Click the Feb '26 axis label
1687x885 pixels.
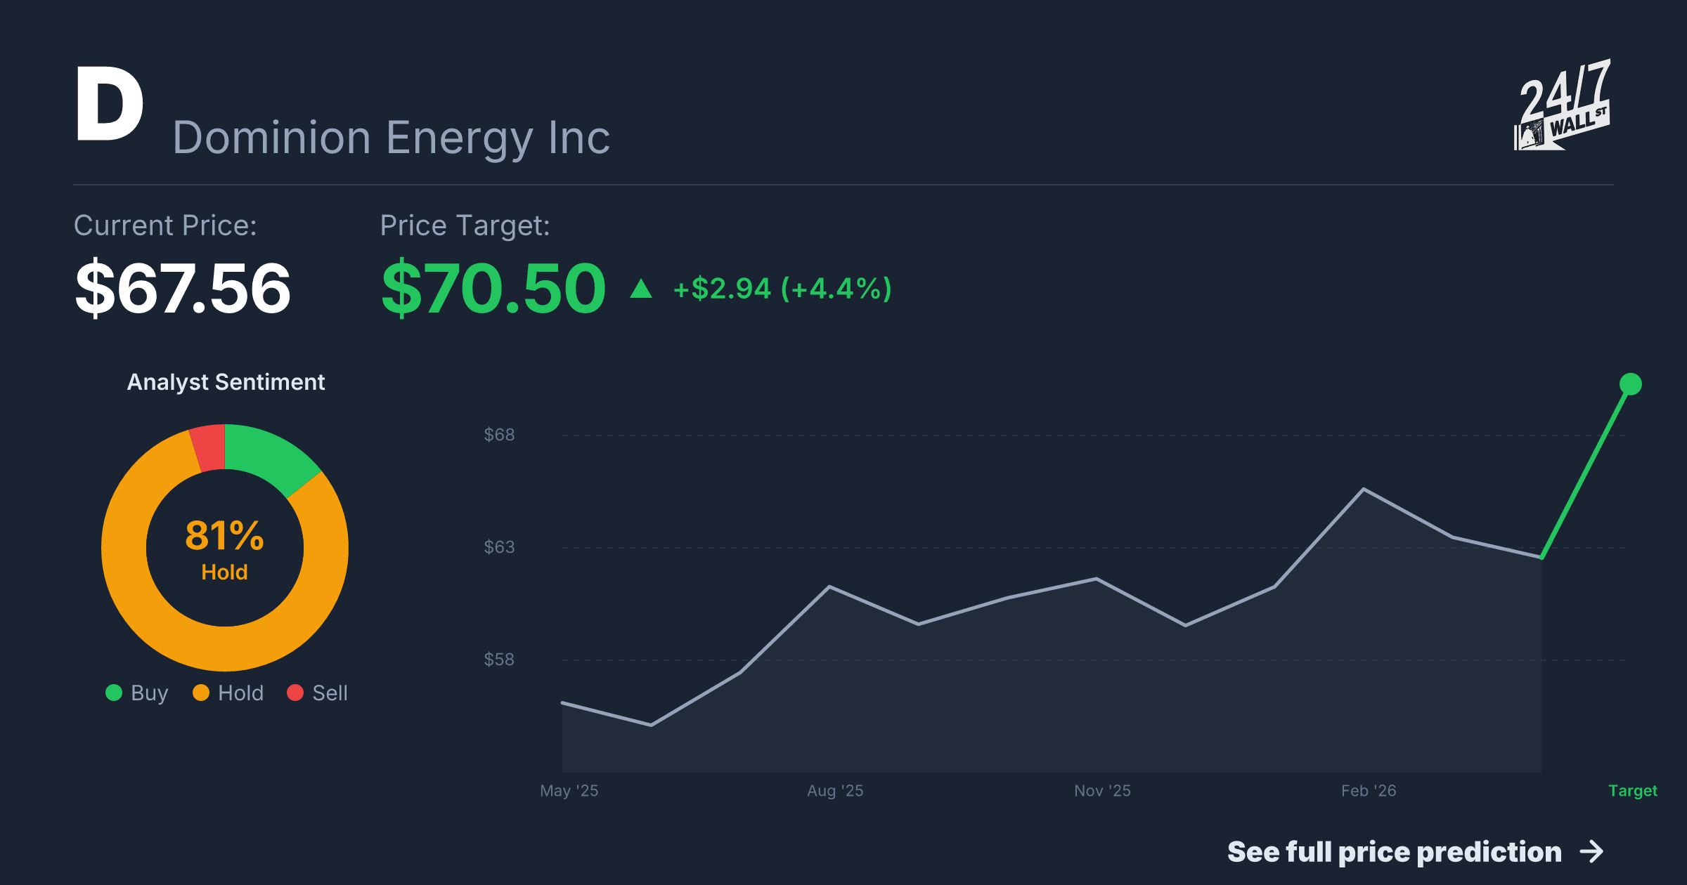1369,791
